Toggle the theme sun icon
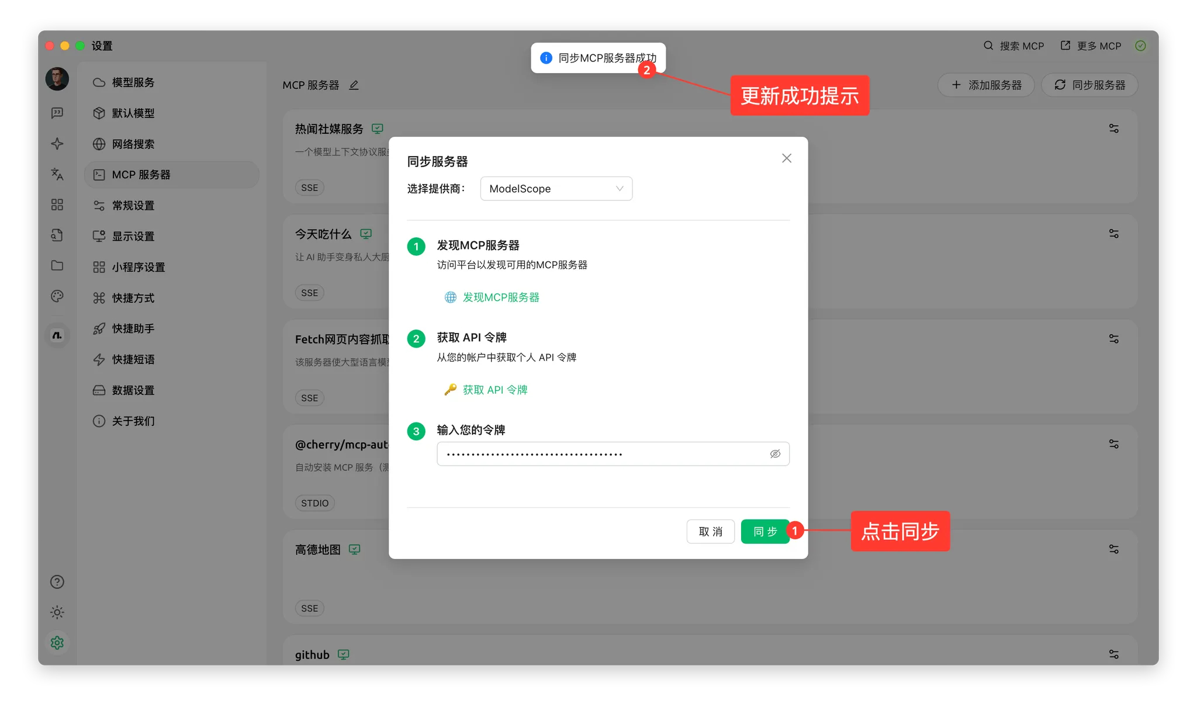Image resolution: width=1197 pixels, height=711 pixels. [57, 612]
